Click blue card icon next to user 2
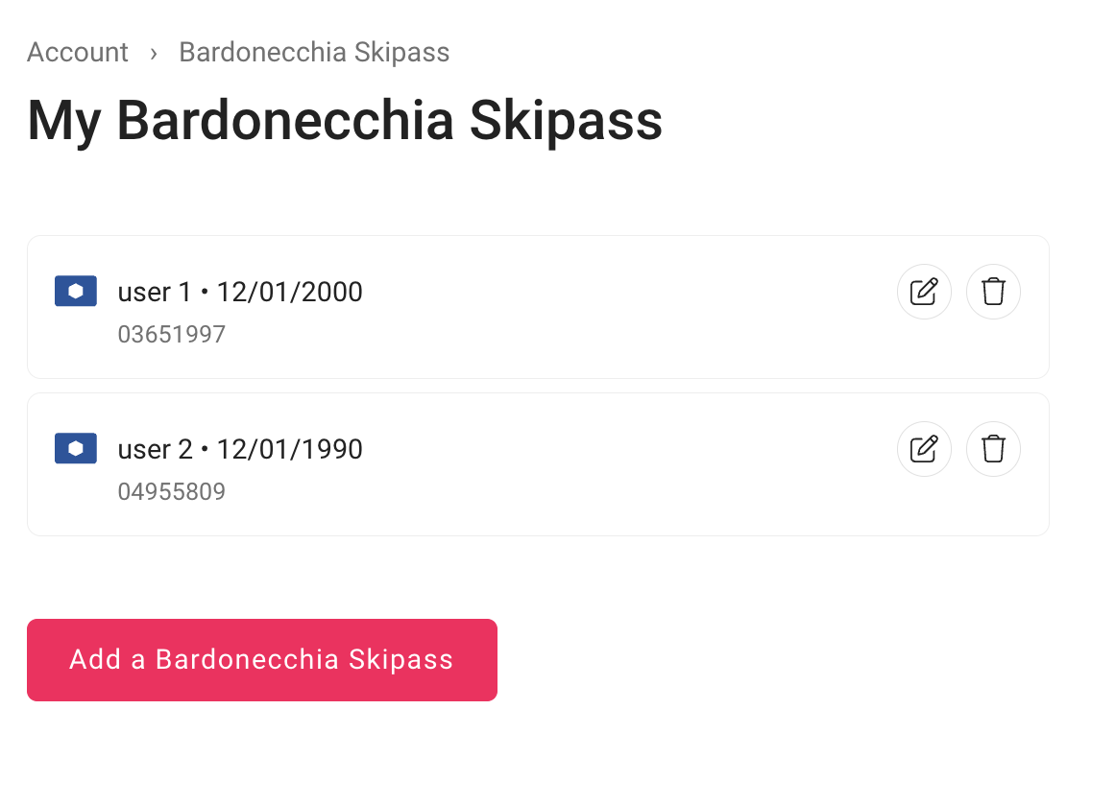Screen dimensions: 1116x804 pos(76,449)
